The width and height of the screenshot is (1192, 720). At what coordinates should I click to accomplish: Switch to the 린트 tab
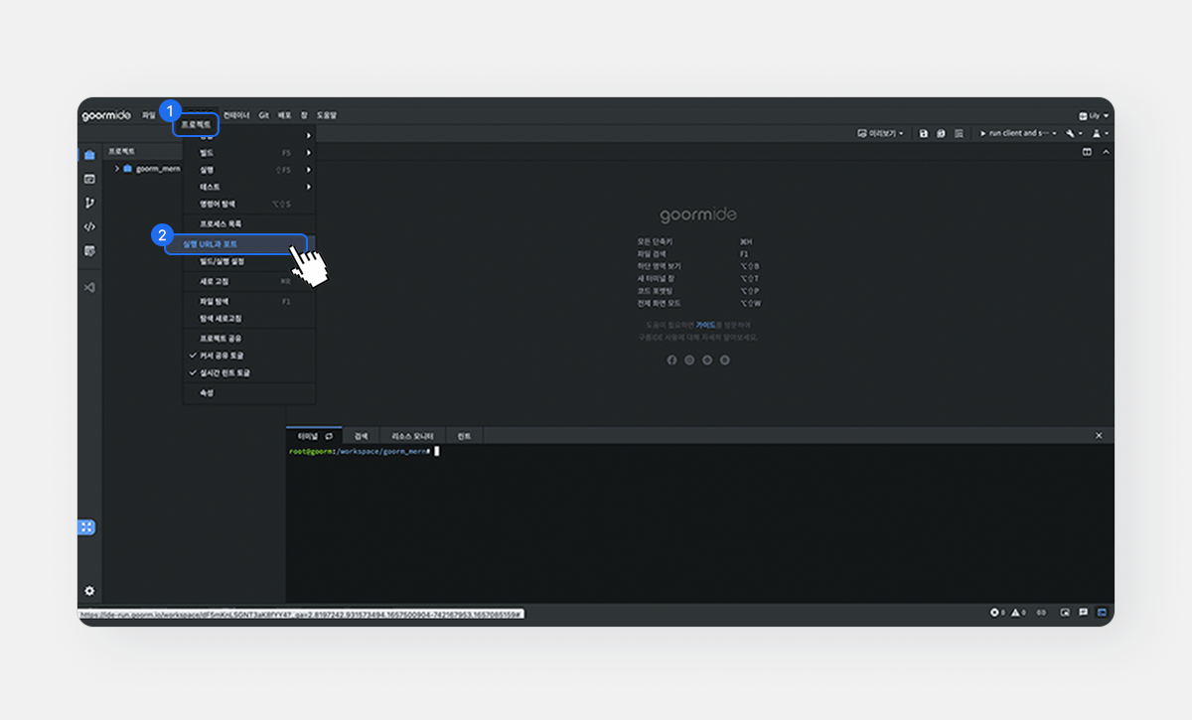click(465, 436)
